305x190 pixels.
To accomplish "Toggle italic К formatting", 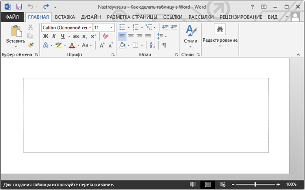I will tap(54, 36).
